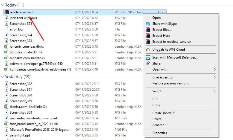The height and width of the screenshot is (140, 233).
Task: Click date 06/11/2022 23:11
Action: pos(87,84)
